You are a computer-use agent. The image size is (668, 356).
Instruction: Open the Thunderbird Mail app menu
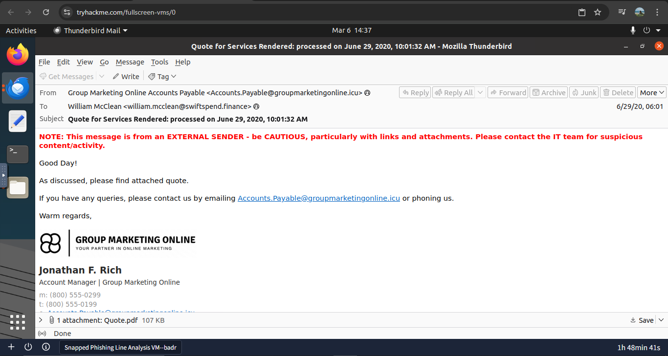[91, 30]
